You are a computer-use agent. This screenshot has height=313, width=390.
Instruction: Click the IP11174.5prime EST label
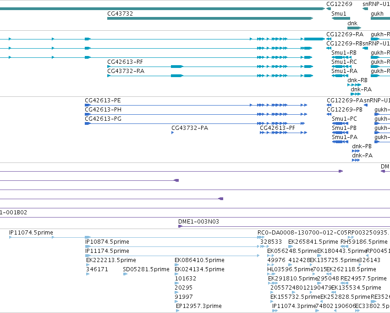pyautogui.click(x=107, y=251)
